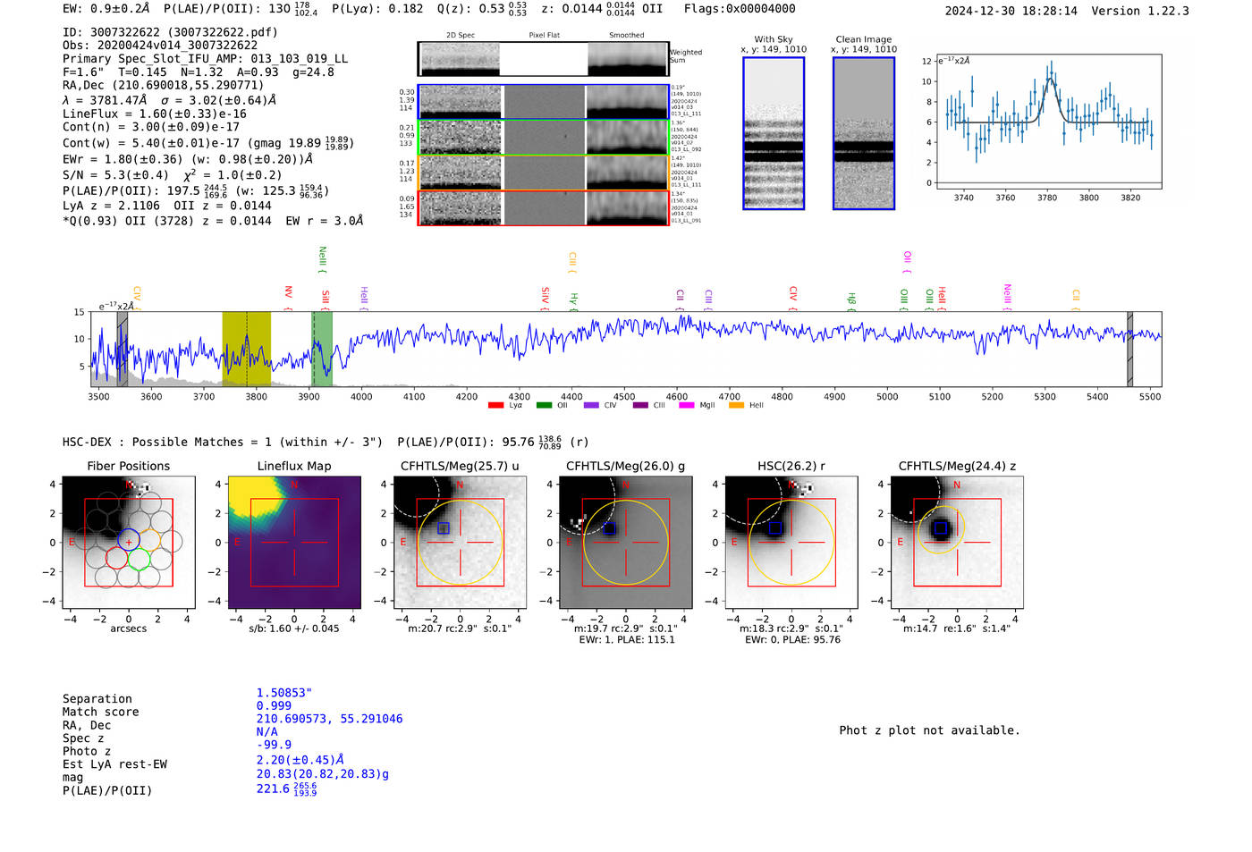This screenshot has height=852, width=1252.
Task: Click the LineFlux = 1.60(±0.33)e-16 value
Action: tap(155, 114)
